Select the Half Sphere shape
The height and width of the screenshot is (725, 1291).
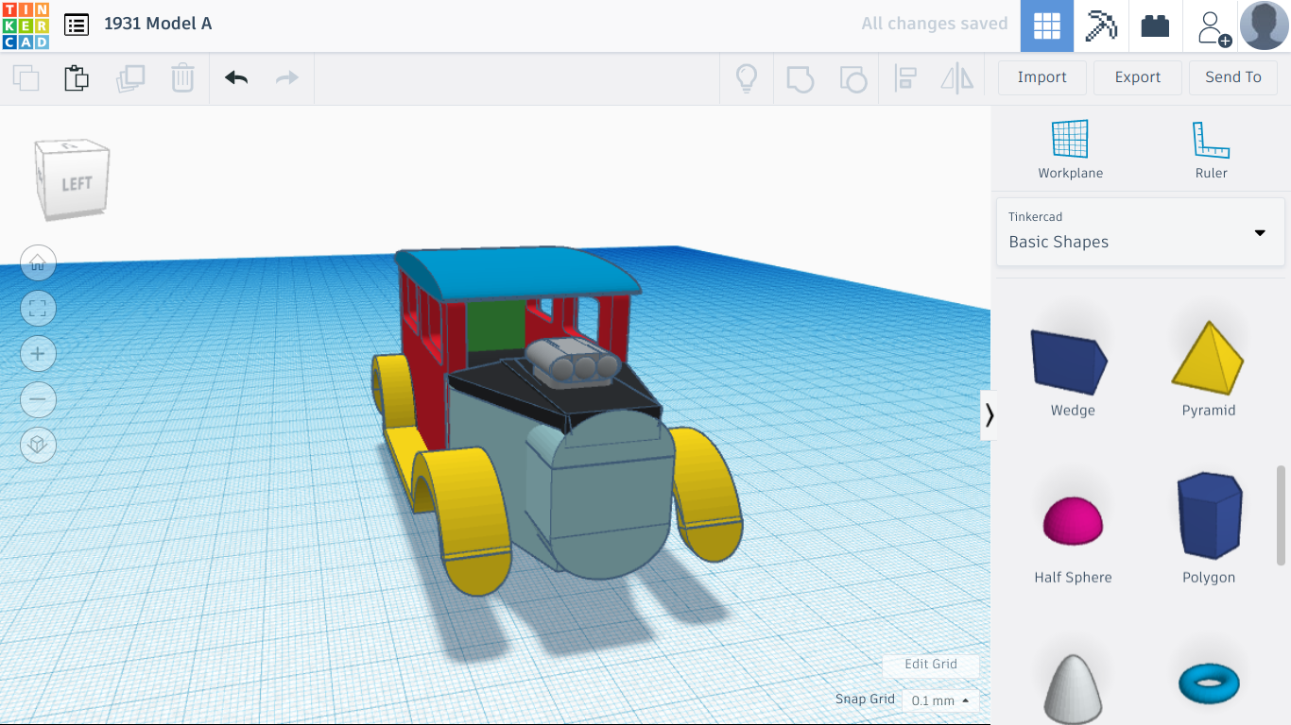[x=1072, y=517]
